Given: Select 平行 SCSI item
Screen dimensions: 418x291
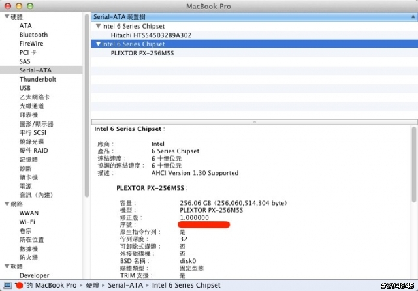Looking at the screenshot, I should (x=33, y=132).
